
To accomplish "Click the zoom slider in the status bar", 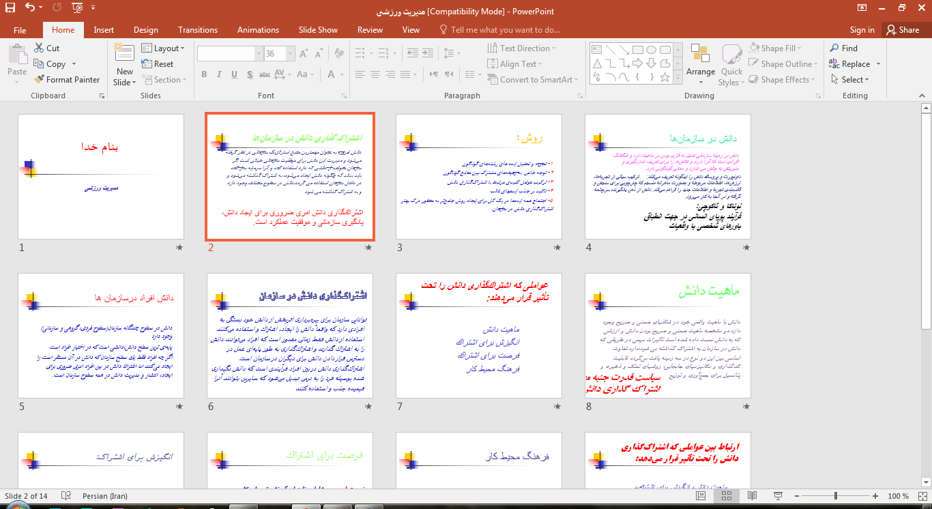I will coord(836,496).
